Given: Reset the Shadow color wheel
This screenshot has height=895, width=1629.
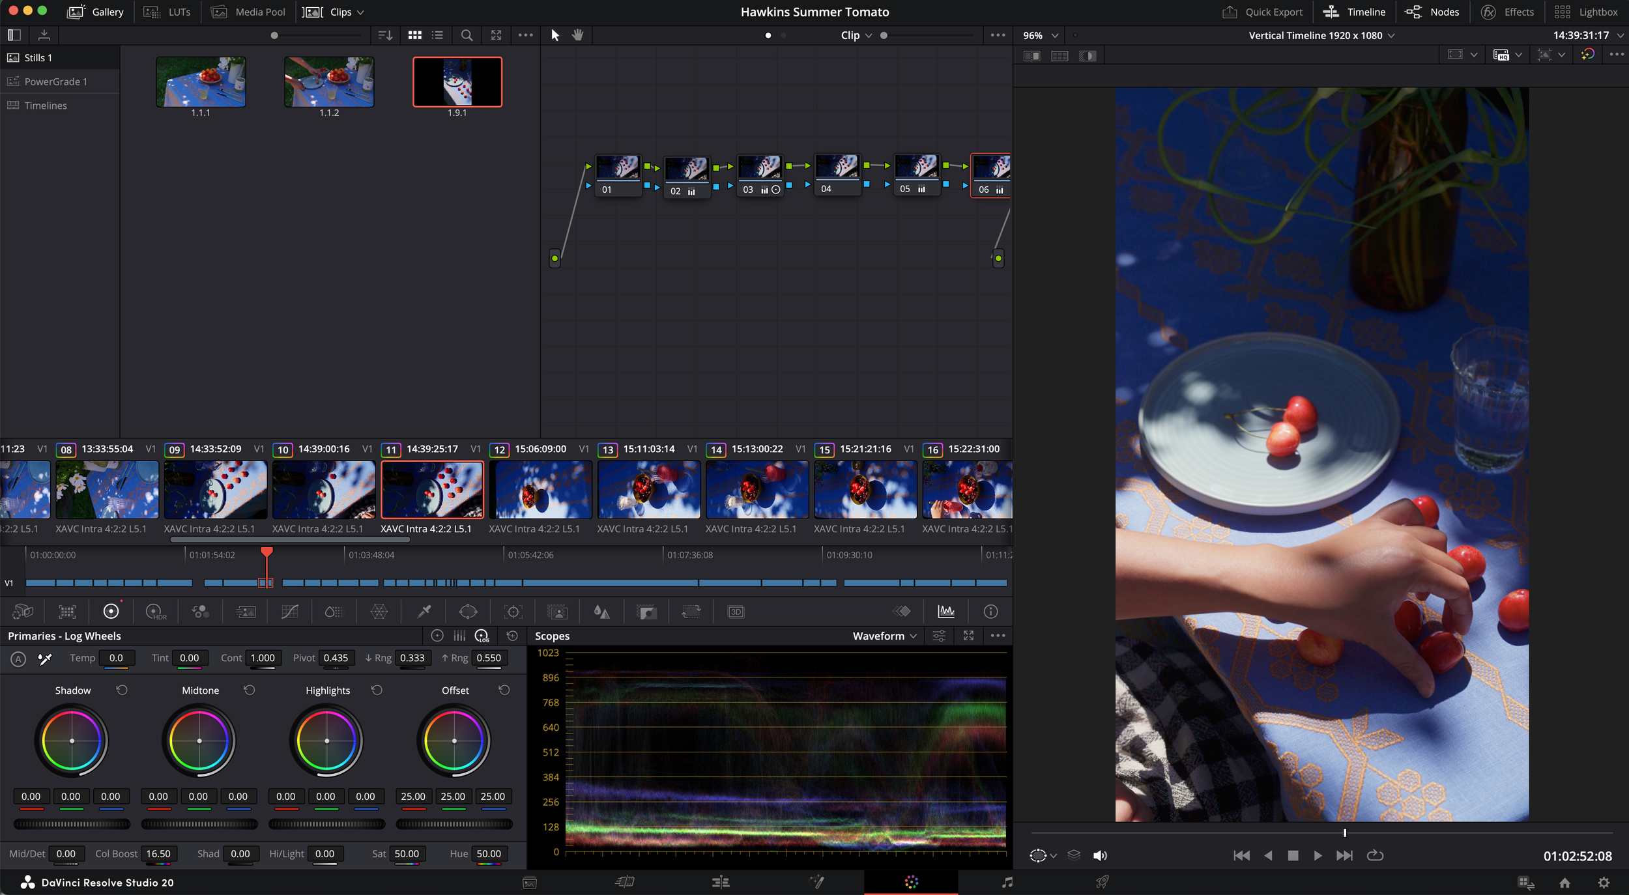Looking at the screenshot, I should click(122, 690).
